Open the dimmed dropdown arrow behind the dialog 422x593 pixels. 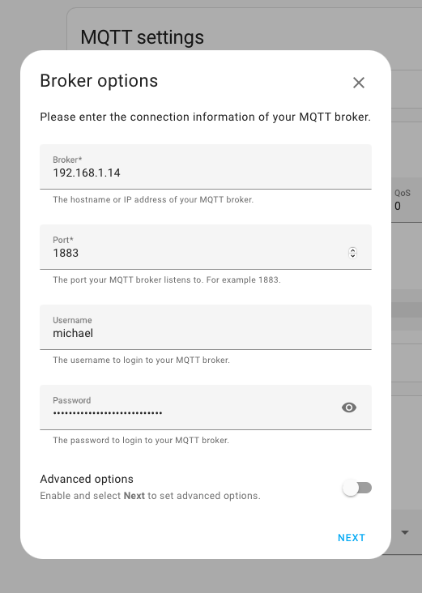click(x=405, y=532)
